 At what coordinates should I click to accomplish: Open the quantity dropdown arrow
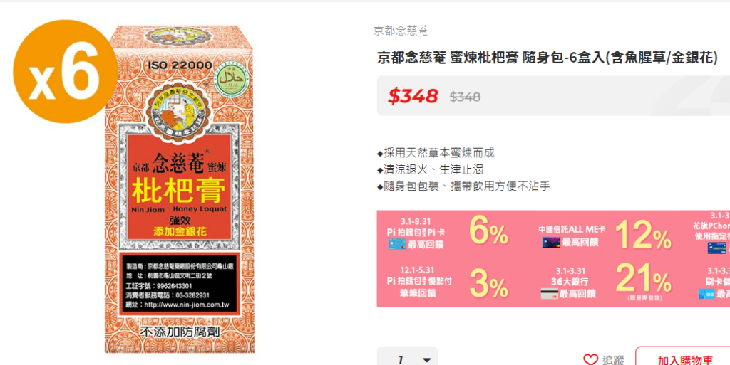pos(426,360)
